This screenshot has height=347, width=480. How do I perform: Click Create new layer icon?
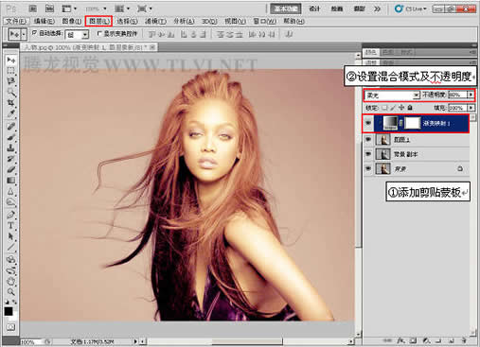[452, 340]
